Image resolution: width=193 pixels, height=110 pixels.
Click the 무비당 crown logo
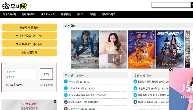tap(14, 6)
